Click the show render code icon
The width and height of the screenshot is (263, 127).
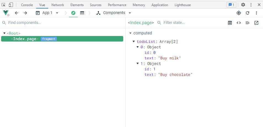pyautogui.click(x=247, y=23)
